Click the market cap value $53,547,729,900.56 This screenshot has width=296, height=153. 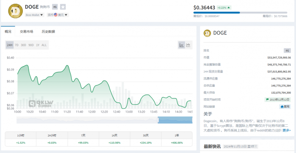[x=279, y=58]
